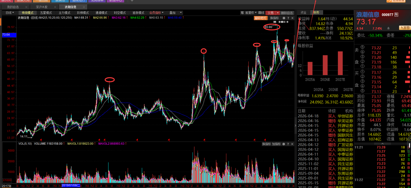Click the 2026E earnings bar
Image resolution: width=411 pixels, height=188 pixels.
coord(325,65)
